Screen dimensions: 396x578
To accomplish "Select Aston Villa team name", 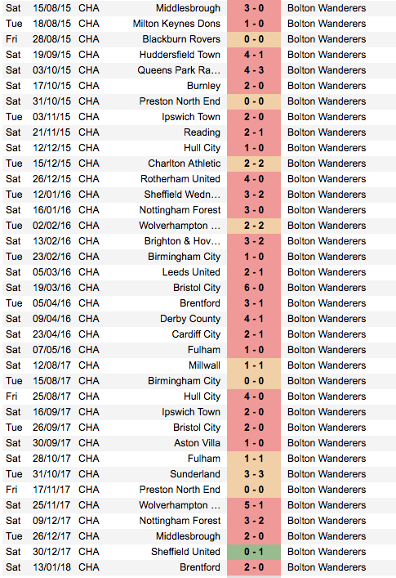I will pos(197,443).
